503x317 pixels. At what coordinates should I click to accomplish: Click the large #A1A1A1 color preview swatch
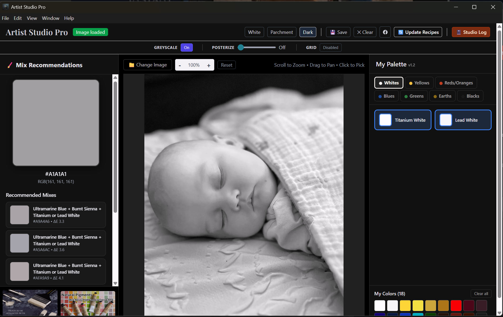tap(56, 123)
